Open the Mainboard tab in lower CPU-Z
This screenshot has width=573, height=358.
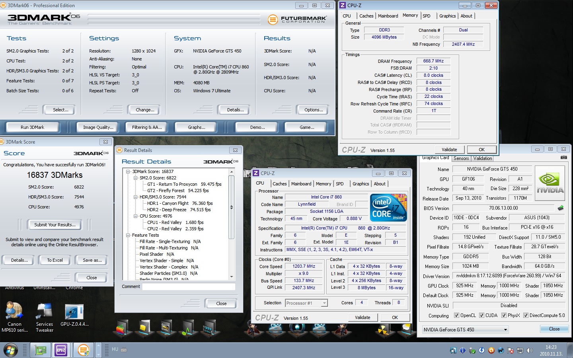(x=301, y=184)
